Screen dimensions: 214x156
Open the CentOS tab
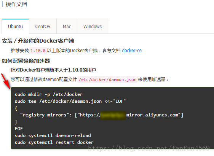[43, 26]
